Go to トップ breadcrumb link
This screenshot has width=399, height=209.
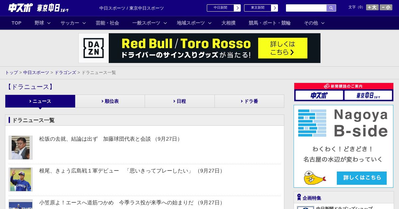tap(11, 72)
